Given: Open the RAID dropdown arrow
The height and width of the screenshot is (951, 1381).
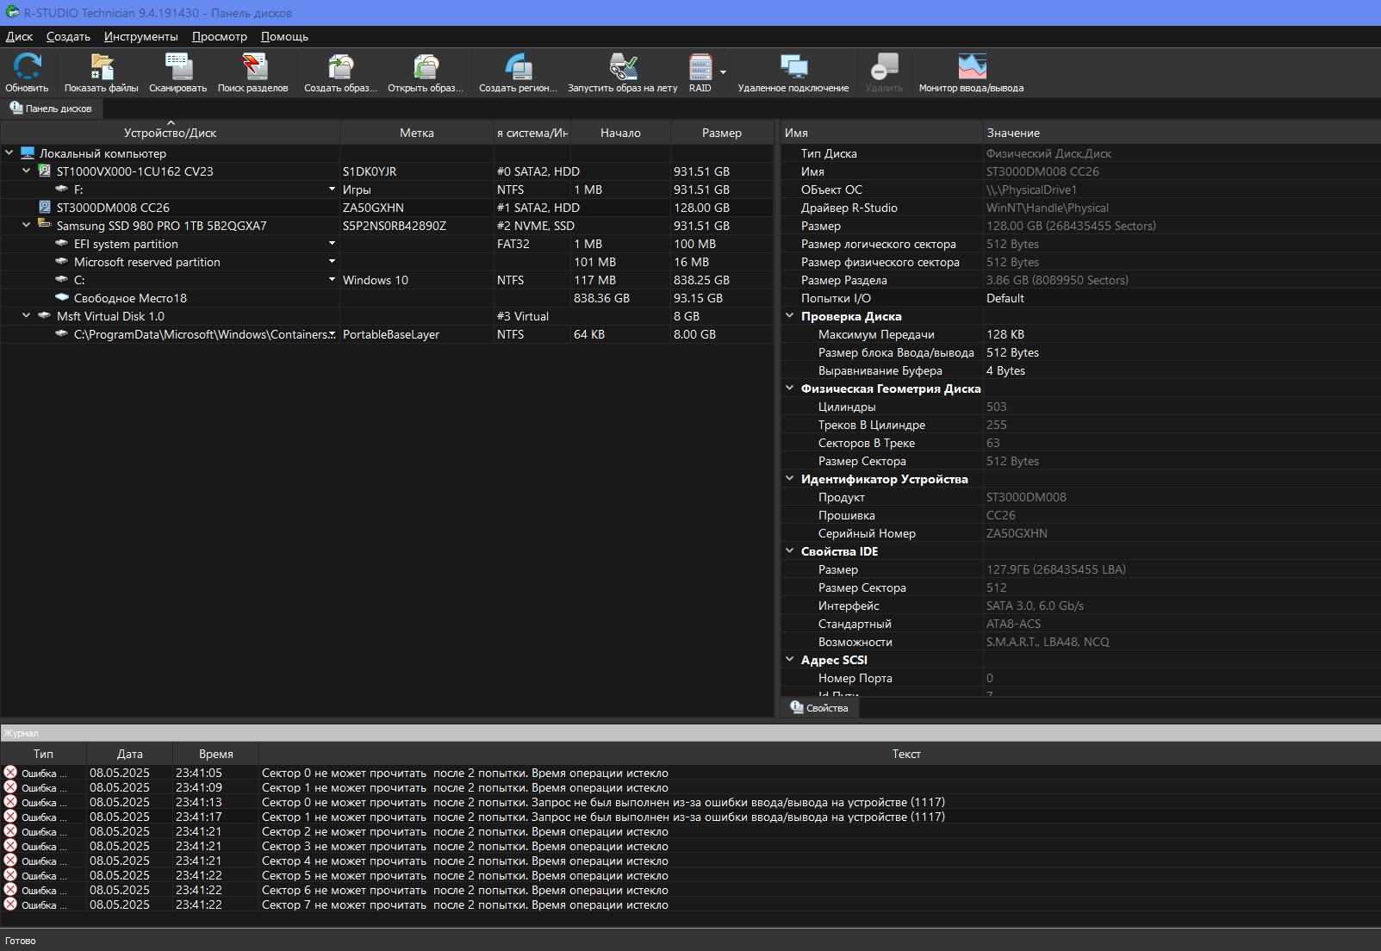Looking at the screenshot, I should [724, 72].
